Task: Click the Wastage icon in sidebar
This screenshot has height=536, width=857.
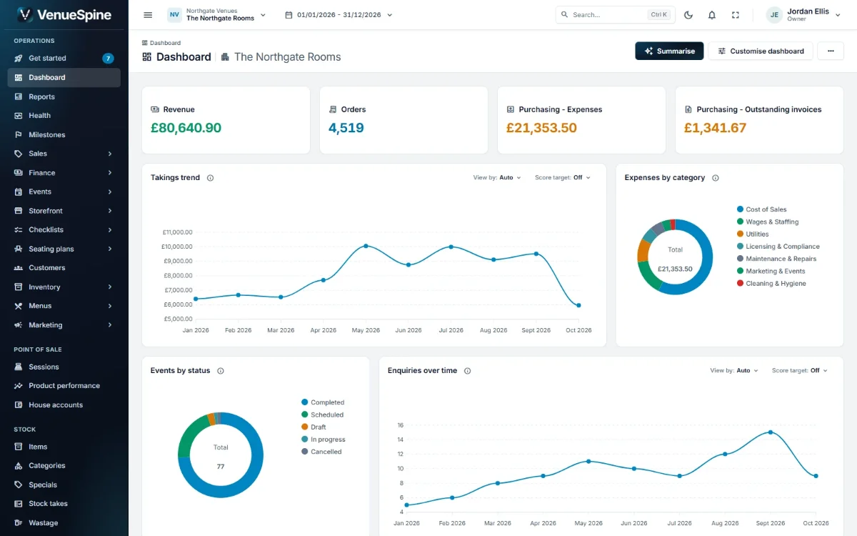Action: tap(19, 523)
